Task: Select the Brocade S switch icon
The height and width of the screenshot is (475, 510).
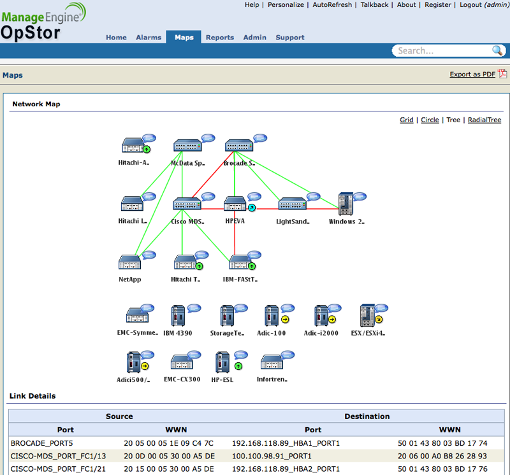Action: [238, 145]
